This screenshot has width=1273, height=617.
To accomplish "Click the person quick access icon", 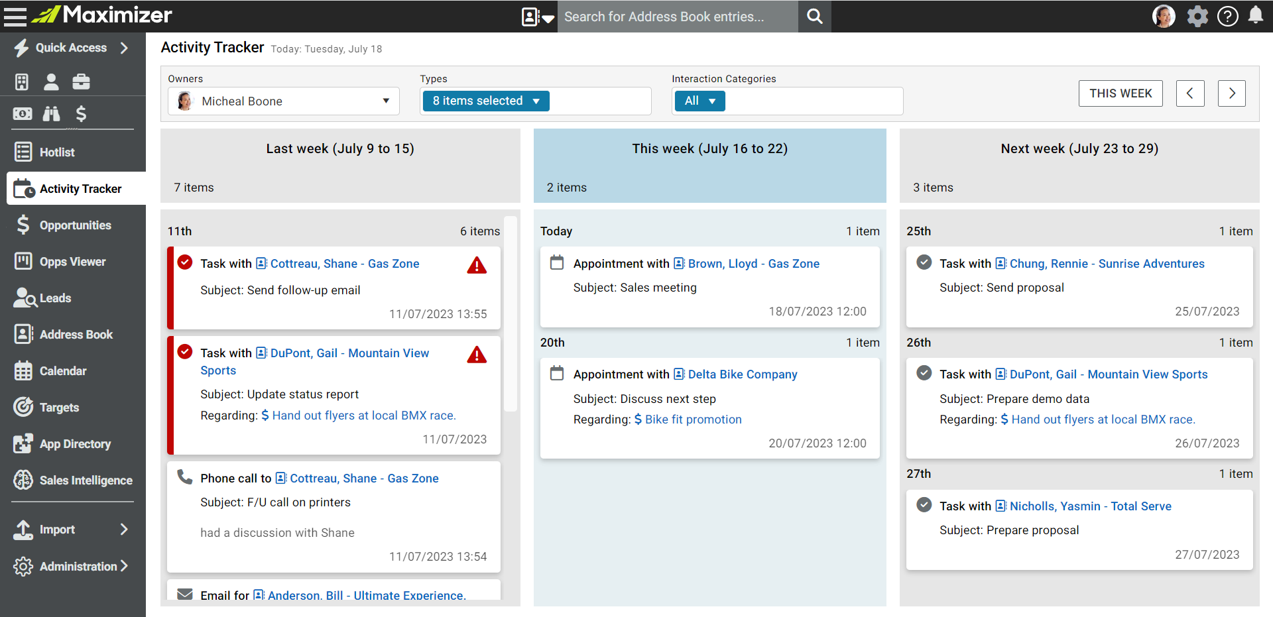I will click(x=51, y=82).
